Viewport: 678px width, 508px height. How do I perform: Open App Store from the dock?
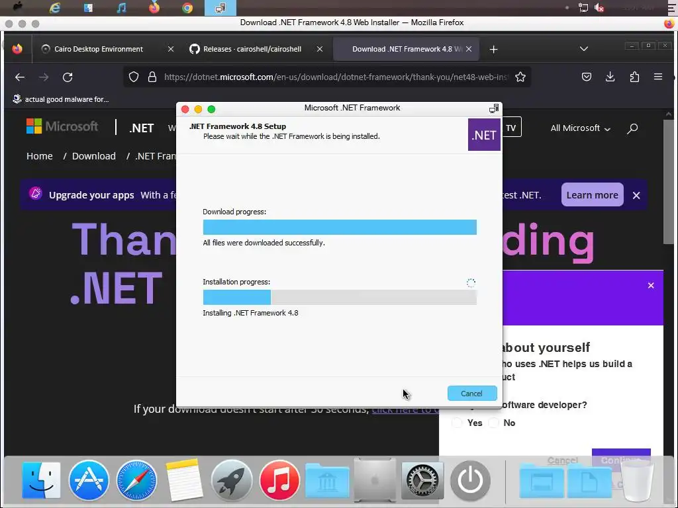(x=89, y=480)
